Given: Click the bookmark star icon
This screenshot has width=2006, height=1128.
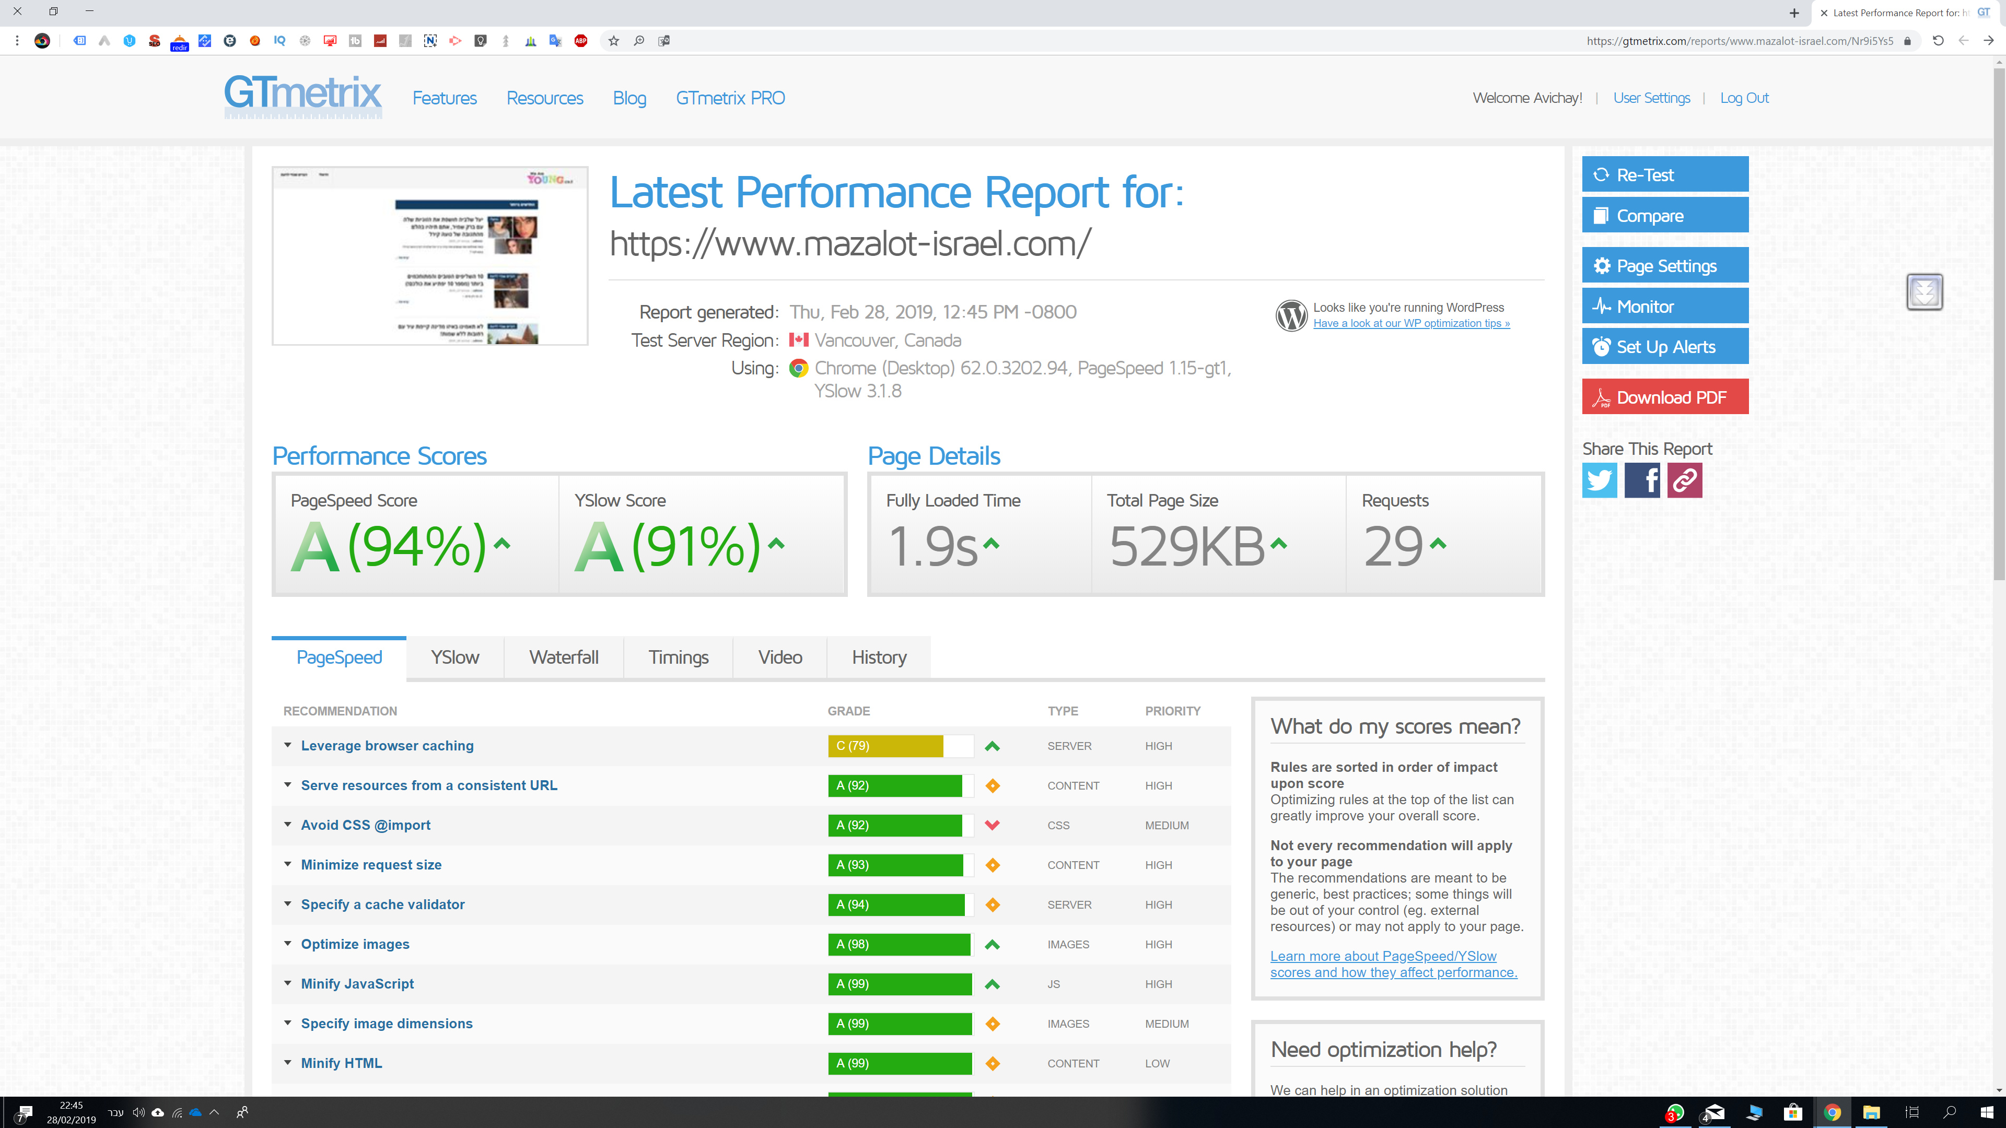Looking at the screenshot, I should tap(614, 41).
